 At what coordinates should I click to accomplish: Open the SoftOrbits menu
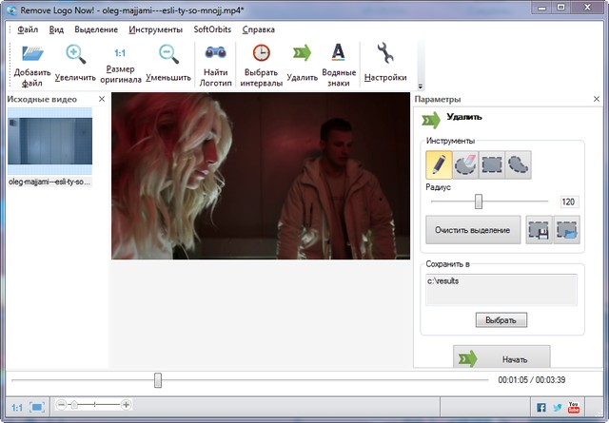point(212,29)
